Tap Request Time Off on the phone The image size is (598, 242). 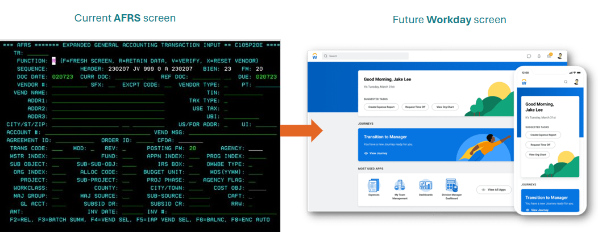coord(540,145)
